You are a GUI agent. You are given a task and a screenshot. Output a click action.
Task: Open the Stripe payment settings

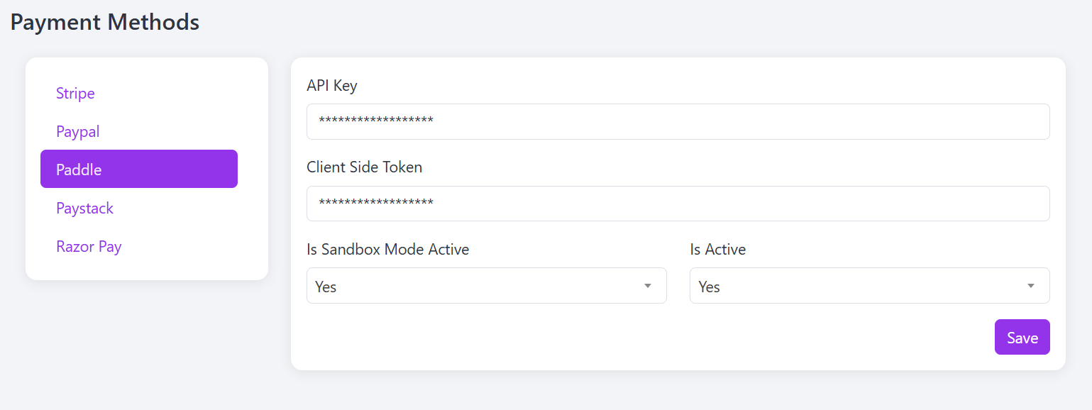coord(75,94)
